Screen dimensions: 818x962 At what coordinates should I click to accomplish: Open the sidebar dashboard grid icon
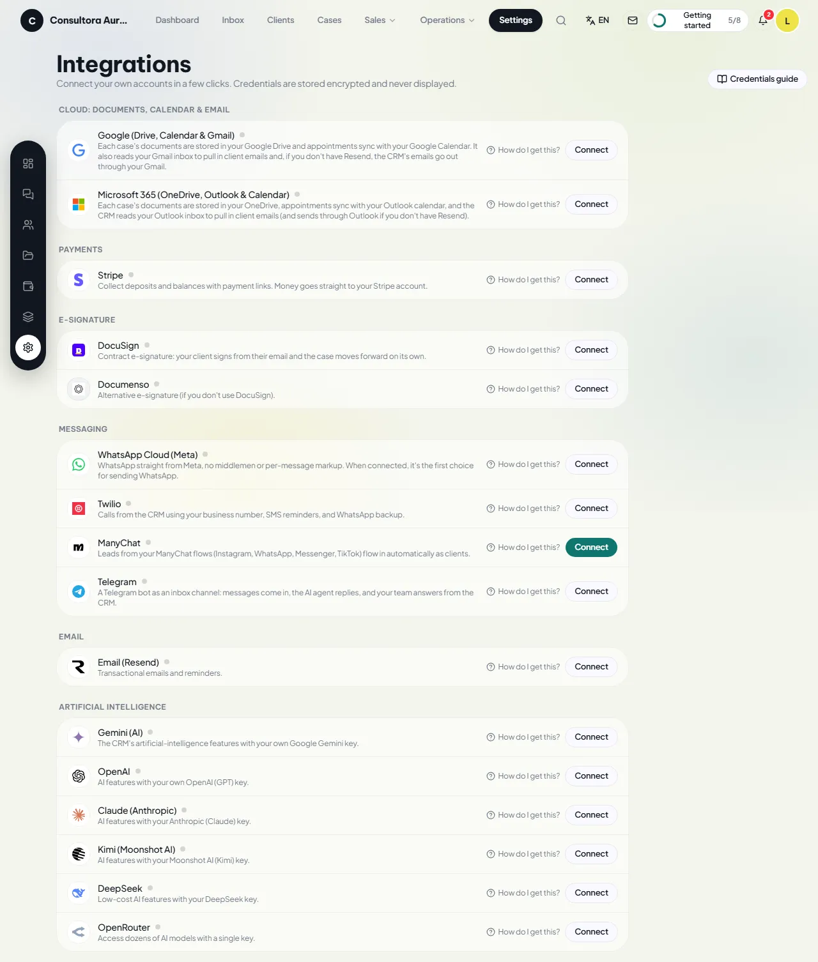[x=28, y=164]
